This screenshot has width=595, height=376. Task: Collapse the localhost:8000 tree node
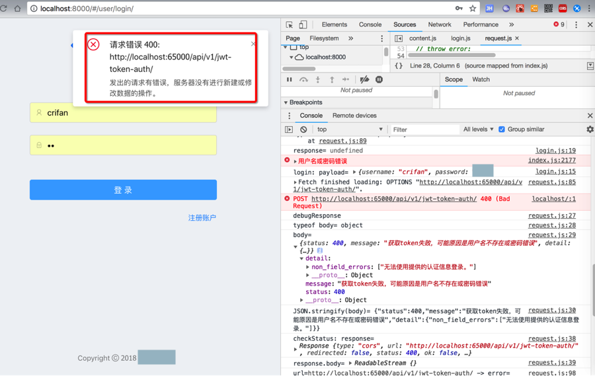tap(292, 57)
